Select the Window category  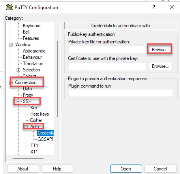click(23, 45)
